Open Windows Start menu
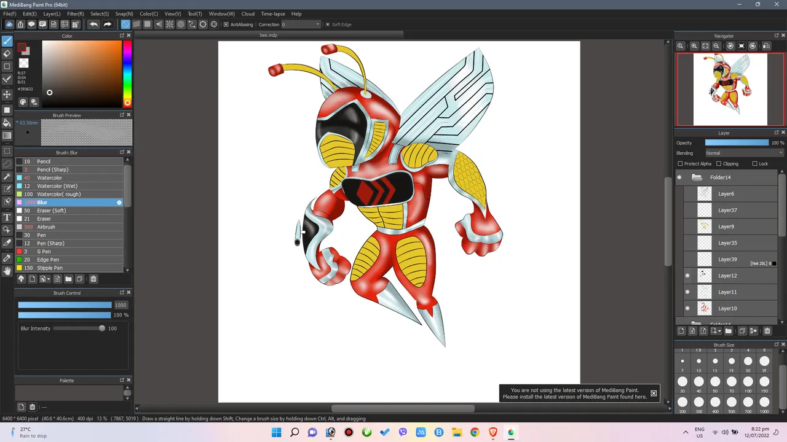This screenshot has height=442, width=787. (277, 432)
